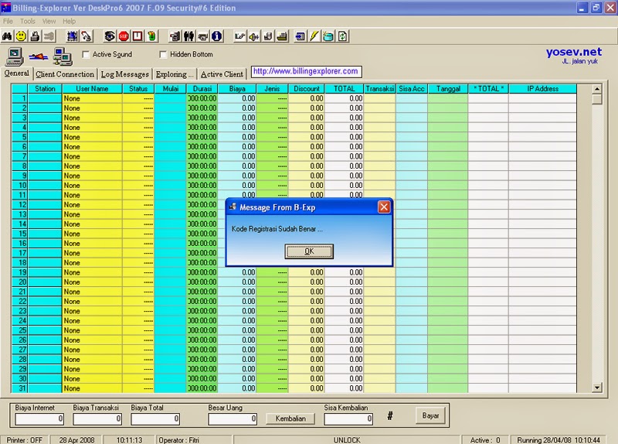The image size is (618, 444).
Task: Click the User Name column header
Action: 92,89
